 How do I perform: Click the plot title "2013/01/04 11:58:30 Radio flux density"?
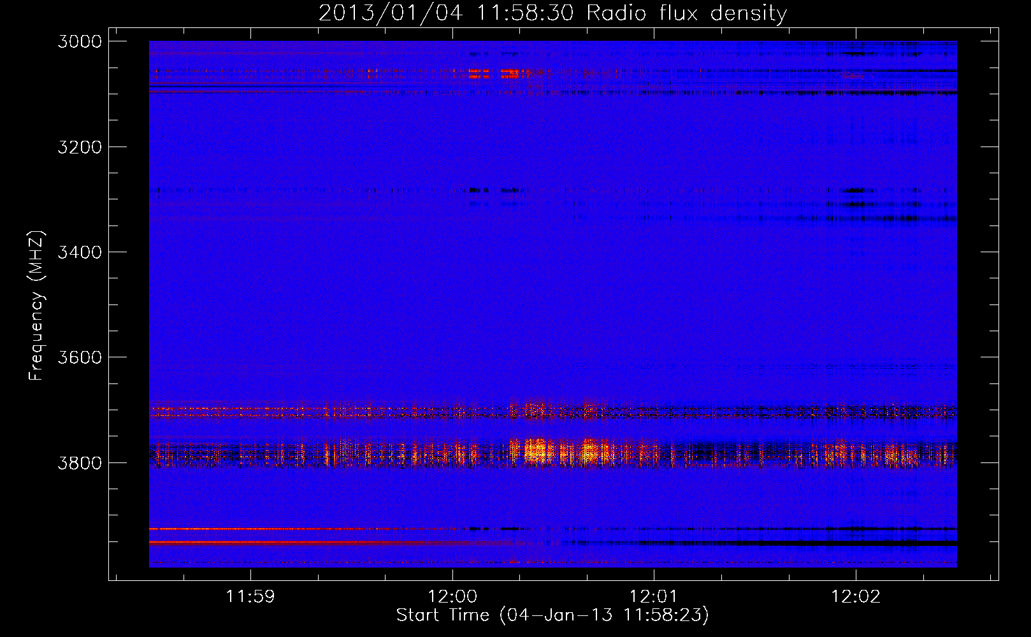point(552,13)
